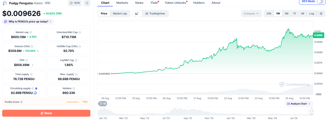
Task: Set chart range to 24h
Action: coord(269,13)
